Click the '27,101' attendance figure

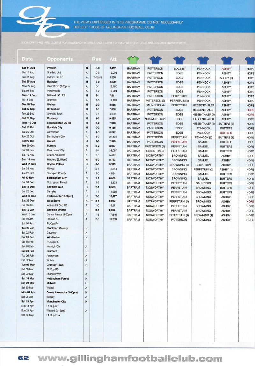point(113,137)
